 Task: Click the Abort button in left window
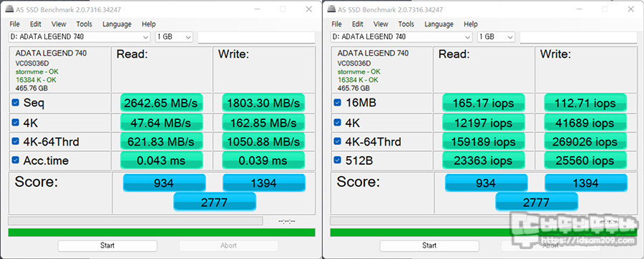coord(228,245)
